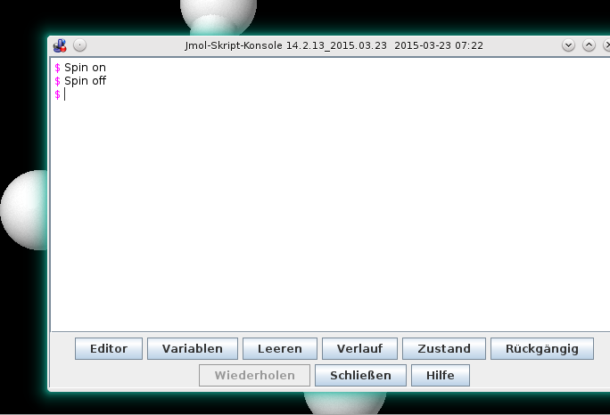Screen dimensions: 610x415
Task: Maximize console with up-chevron title button
Action: coord(589,45)
